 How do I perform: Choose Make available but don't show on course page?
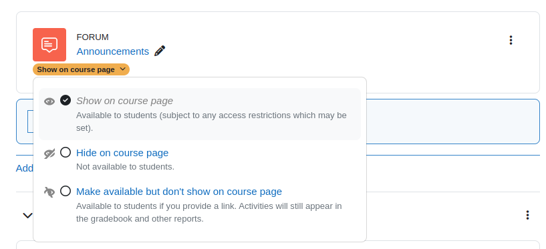(179, 192)
